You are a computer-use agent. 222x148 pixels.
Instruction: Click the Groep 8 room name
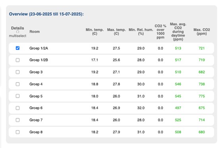point(36,132)
